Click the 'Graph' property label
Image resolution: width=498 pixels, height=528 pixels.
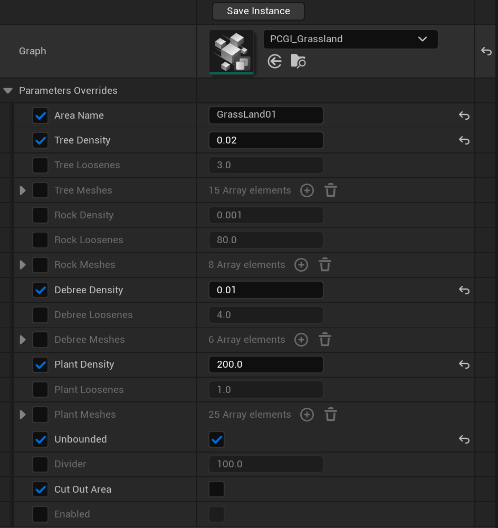[32, 51]
